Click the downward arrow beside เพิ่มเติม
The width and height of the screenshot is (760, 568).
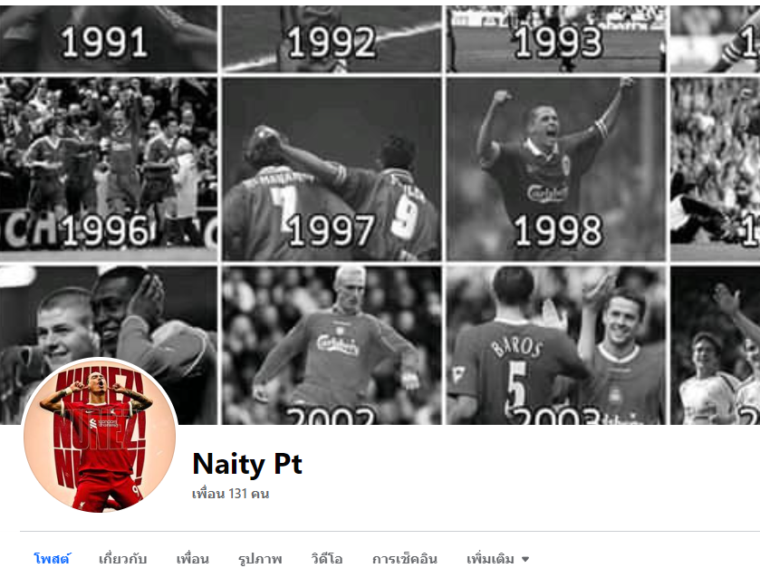(x=524, y=559)
